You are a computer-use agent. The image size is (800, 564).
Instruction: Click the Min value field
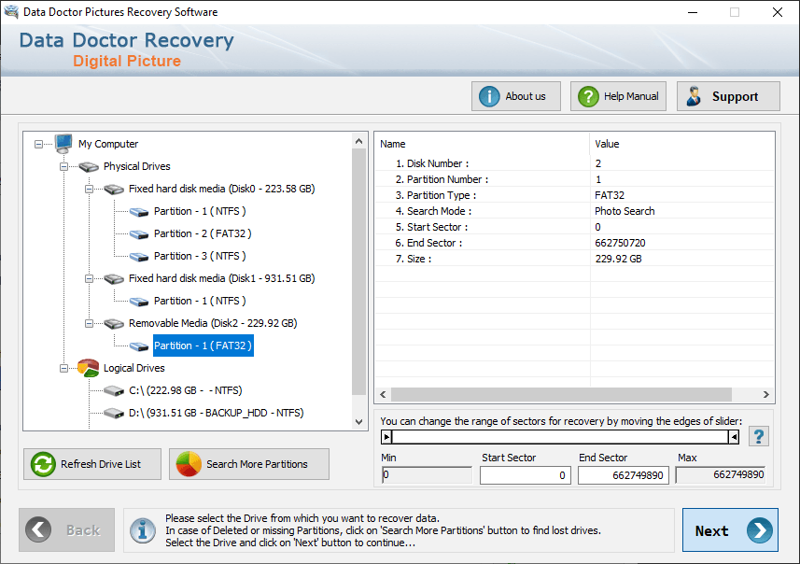coord(427,474)
